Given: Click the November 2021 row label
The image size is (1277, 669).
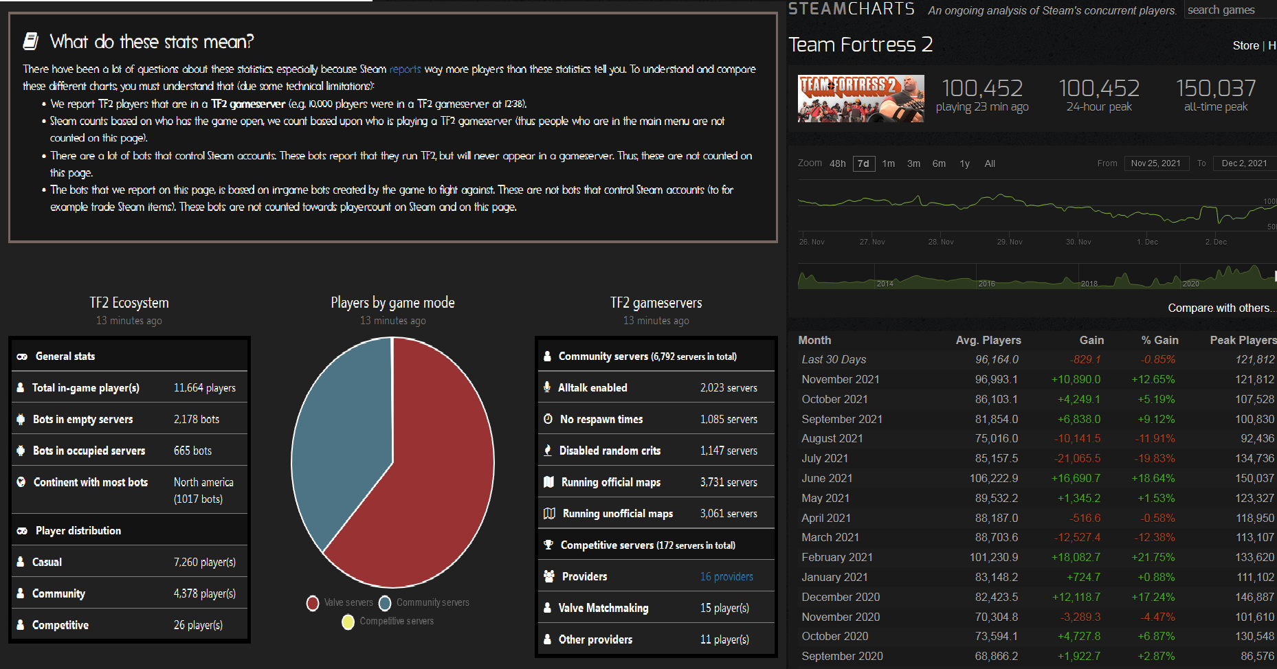Looking at the screenshot, I should pos(841,379).
